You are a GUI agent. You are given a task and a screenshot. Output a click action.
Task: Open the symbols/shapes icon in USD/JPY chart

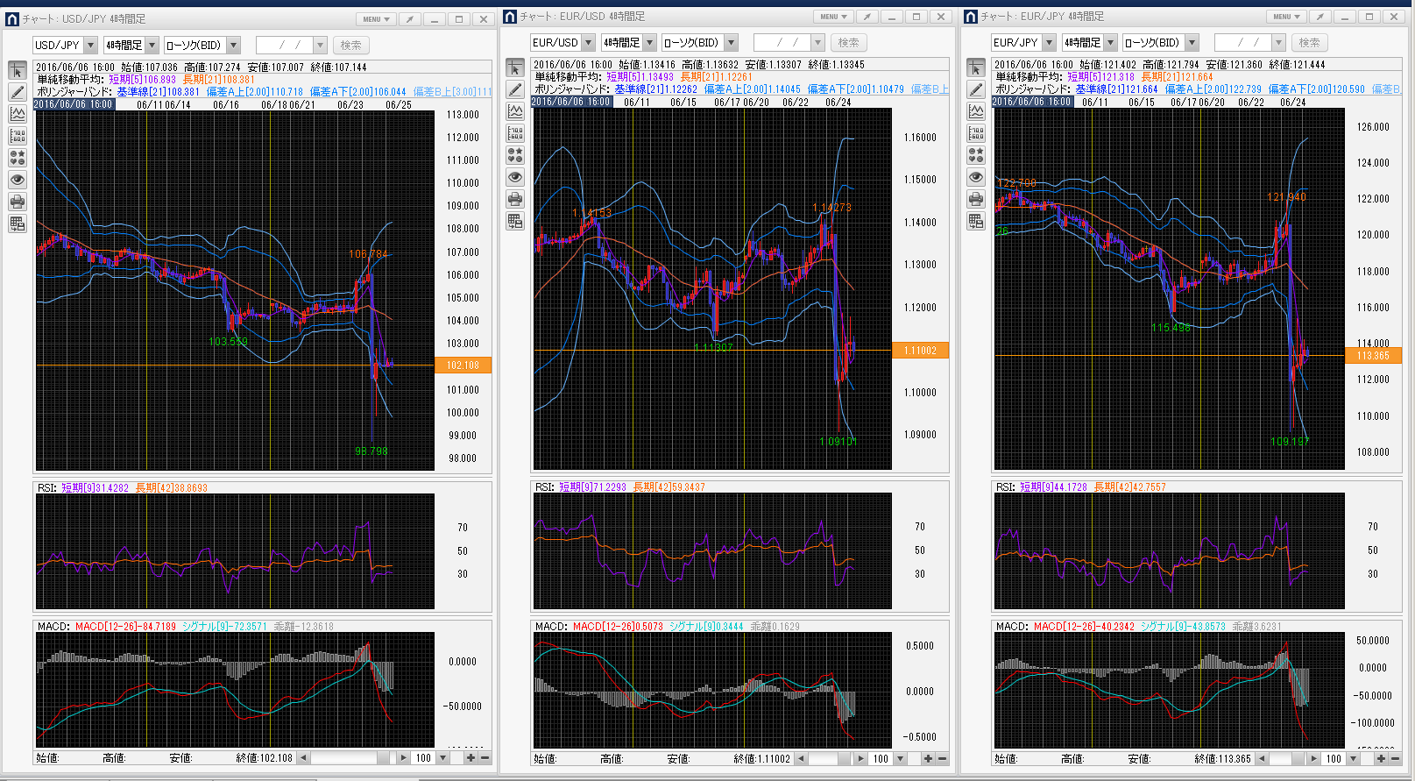click(x=18, y=158)
